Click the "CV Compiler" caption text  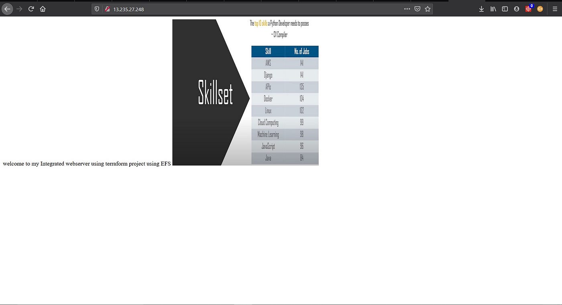click(279, 35)
